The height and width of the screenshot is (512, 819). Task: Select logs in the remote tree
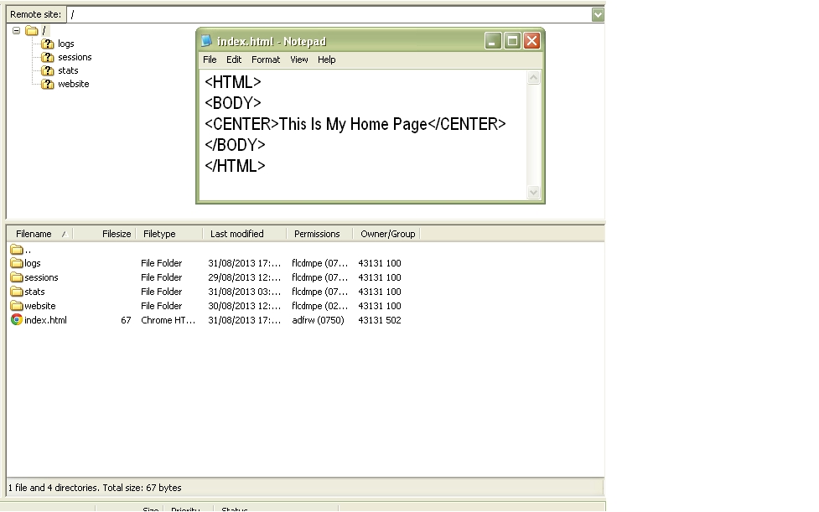pos(66,44)
